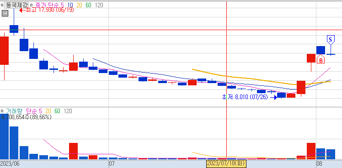Click the 최고 17,930 (06/19) high label
342x168 pixels.
(x=50, y=10)
